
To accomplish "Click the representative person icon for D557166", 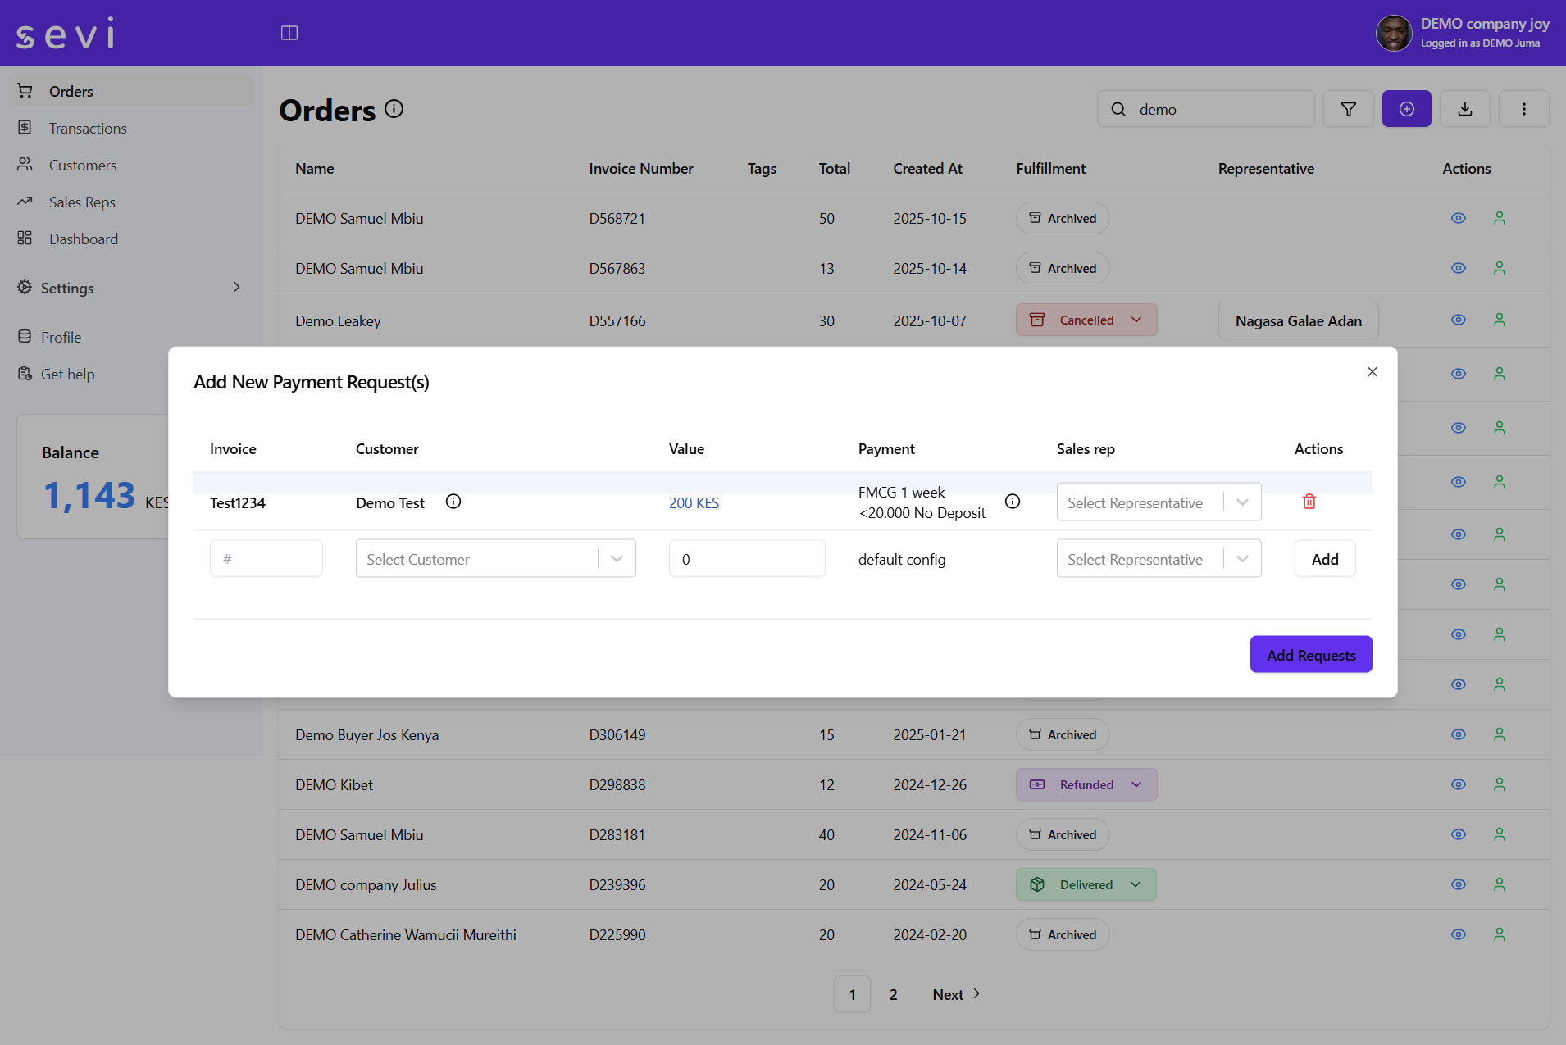I will 1499,320.
